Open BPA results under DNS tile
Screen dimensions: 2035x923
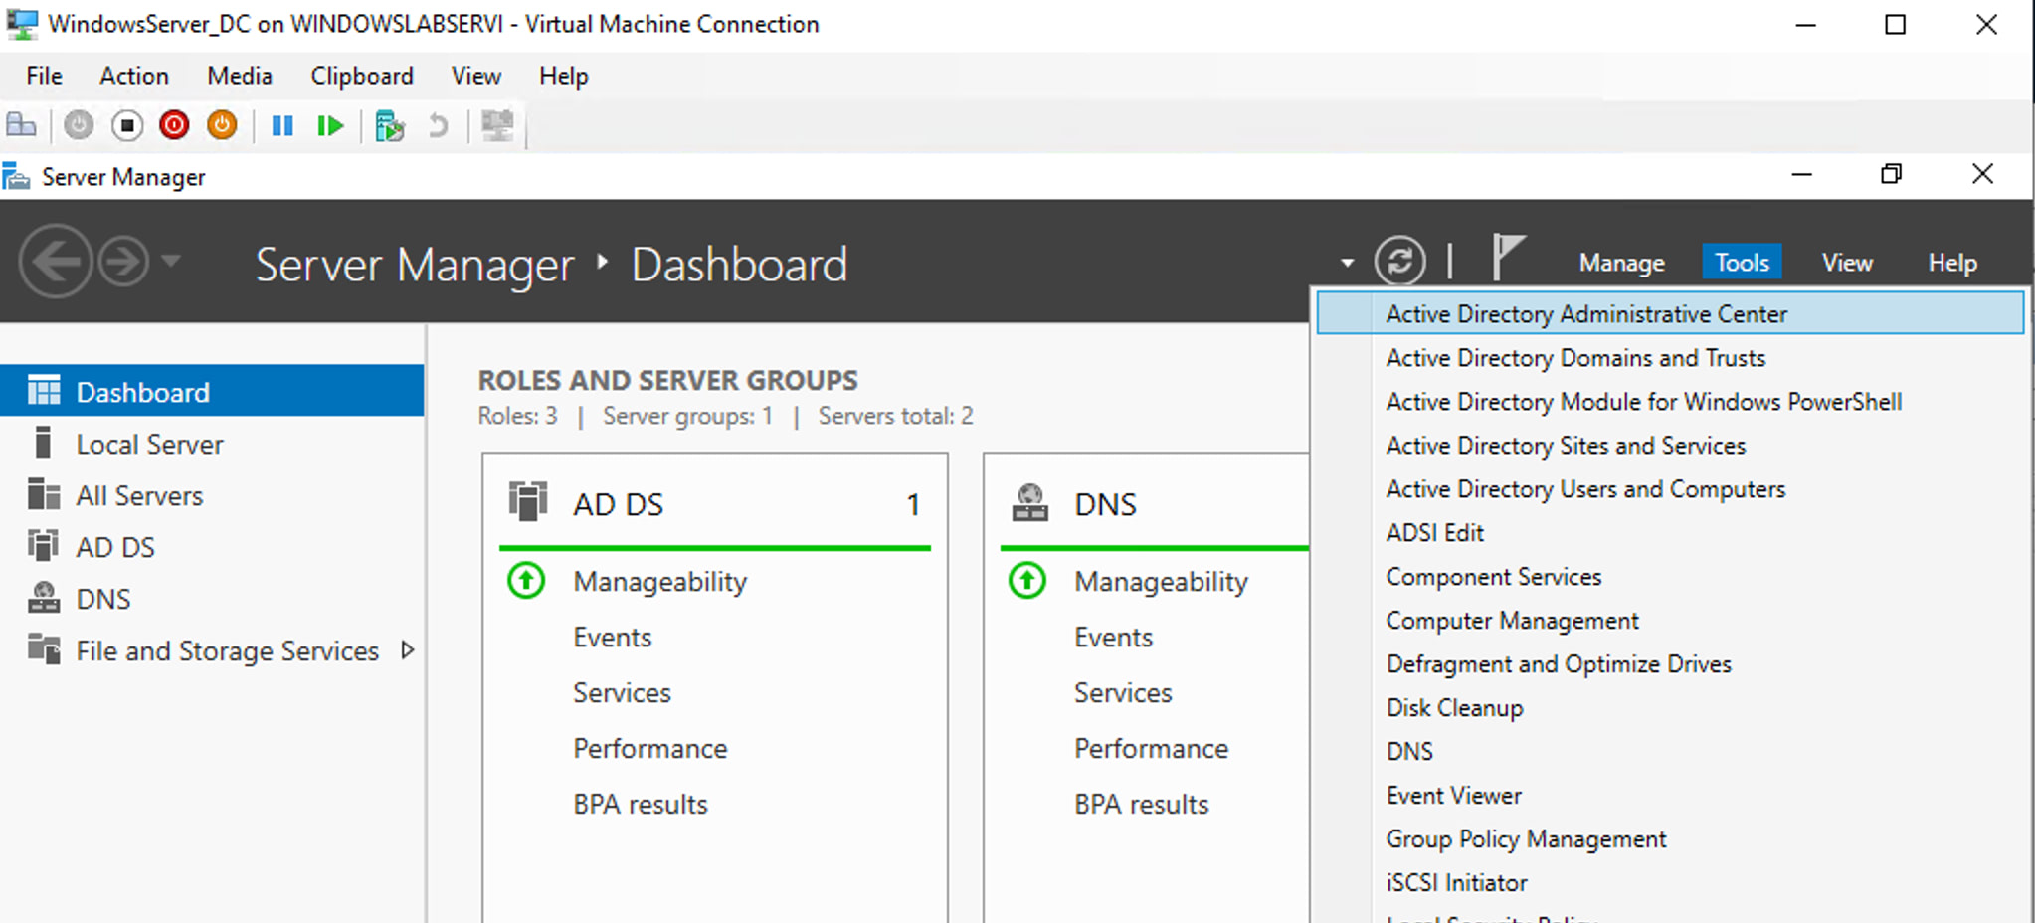pos(1141,804)
